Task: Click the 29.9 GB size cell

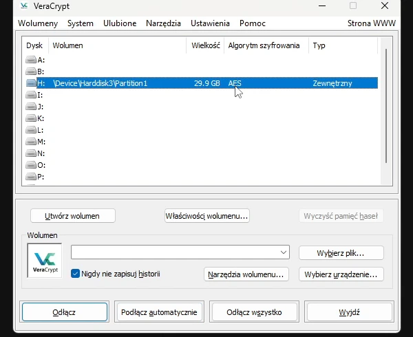Action: [207, 83]
